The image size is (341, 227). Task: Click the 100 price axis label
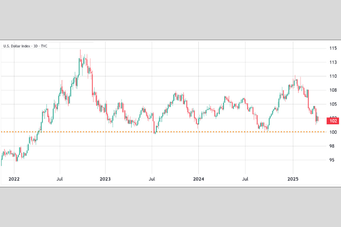333,132
